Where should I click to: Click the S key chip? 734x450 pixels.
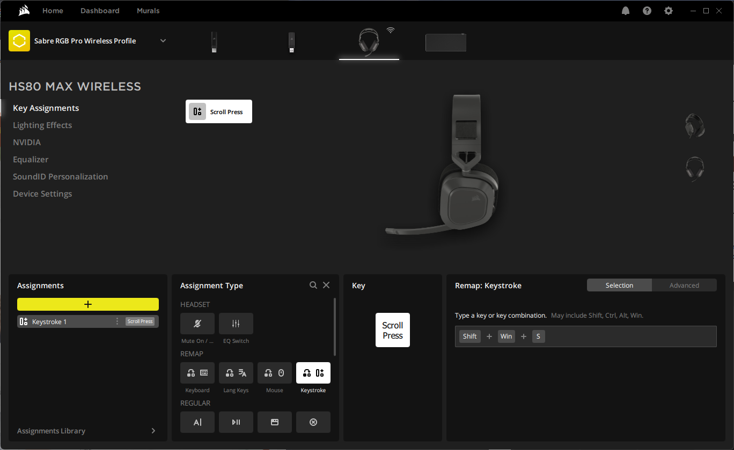(539, 336)
